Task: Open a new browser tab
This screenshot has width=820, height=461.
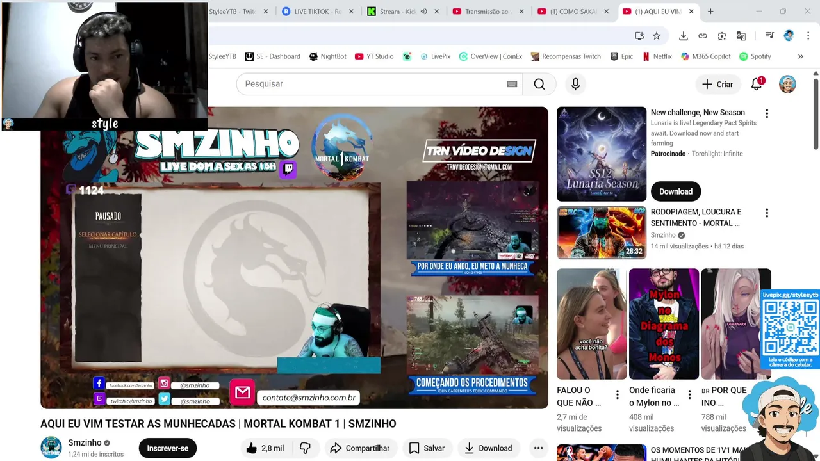Action: pos(710,12)
